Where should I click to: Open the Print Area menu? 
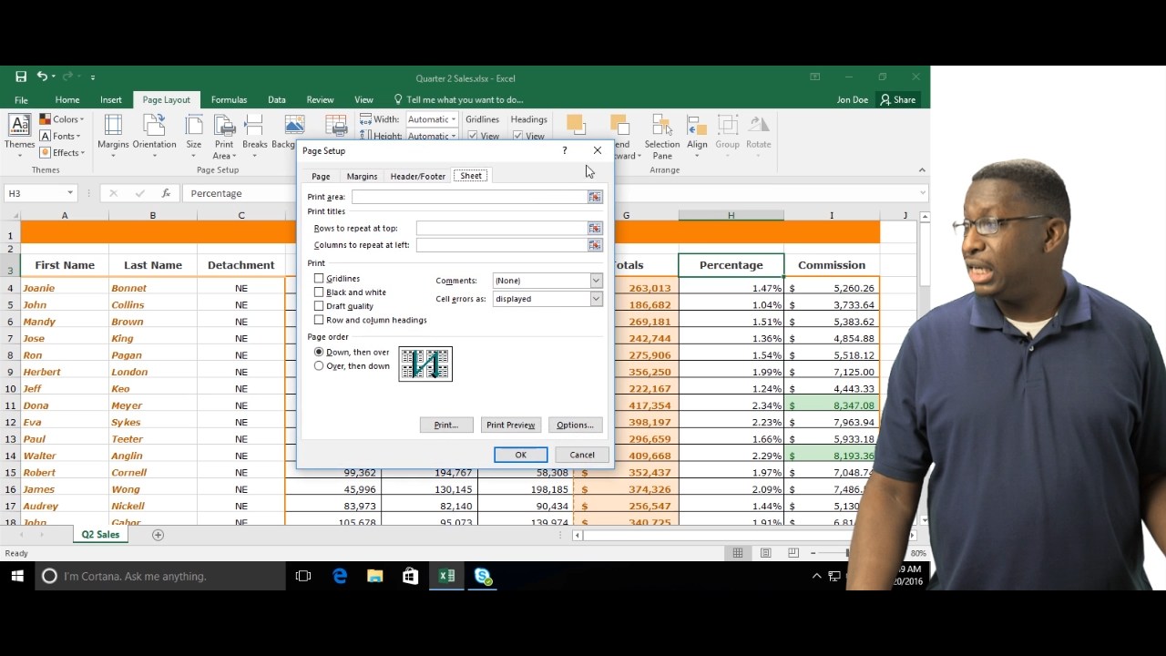click(224, 136)
